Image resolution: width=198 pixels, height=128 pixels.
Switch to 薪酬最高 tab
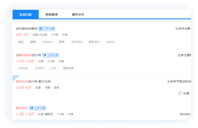52,14
